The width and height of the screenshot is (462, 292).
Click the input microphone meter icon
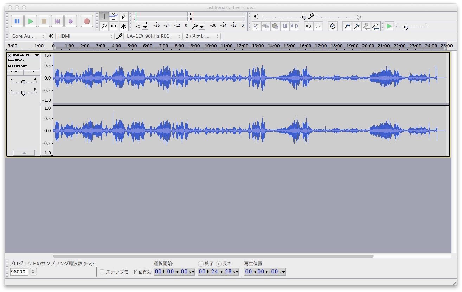[194, 26]
